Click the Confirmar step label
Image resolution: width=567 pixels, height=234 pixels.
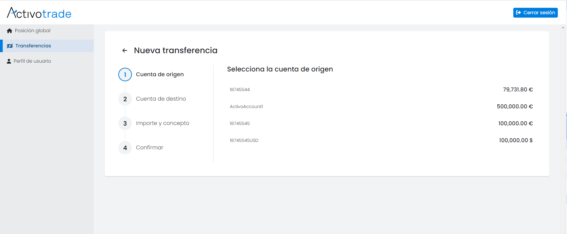pyautogui.click(x=150, y=148)
